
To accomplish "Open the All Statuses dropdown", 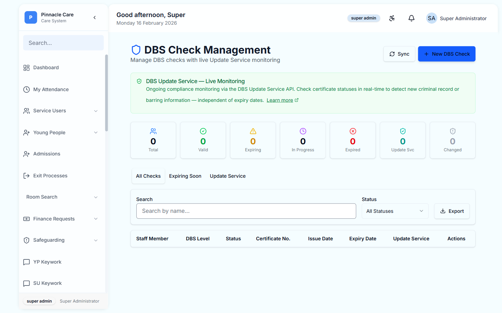I will tap(395, 211).
